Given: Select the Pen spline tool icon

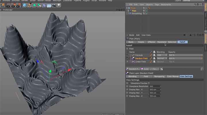Looking at the screenshot, I should click(x=30, y=5).
